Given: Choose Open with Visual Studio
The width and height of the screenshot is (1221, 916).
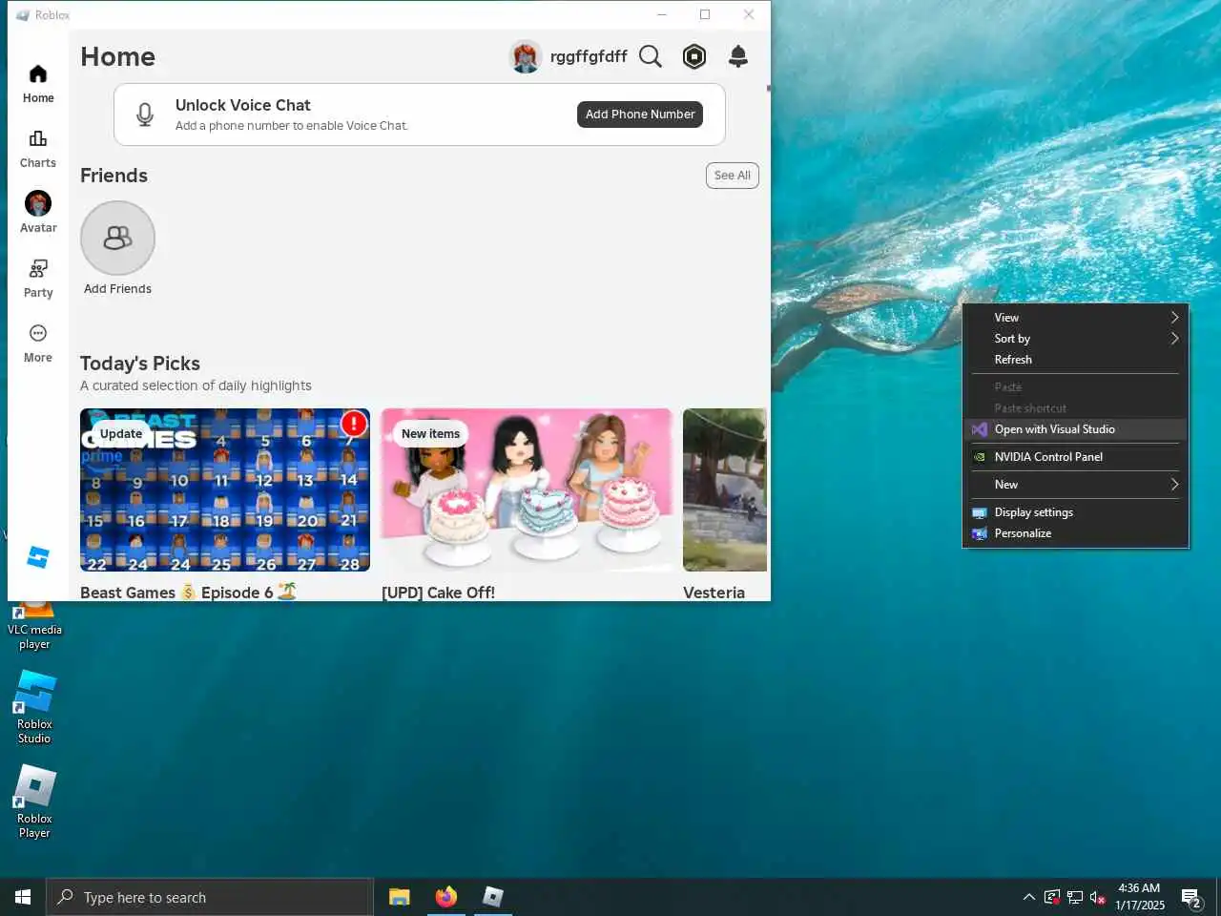Looking at the screenshot, I should [x=1076, y=429].
